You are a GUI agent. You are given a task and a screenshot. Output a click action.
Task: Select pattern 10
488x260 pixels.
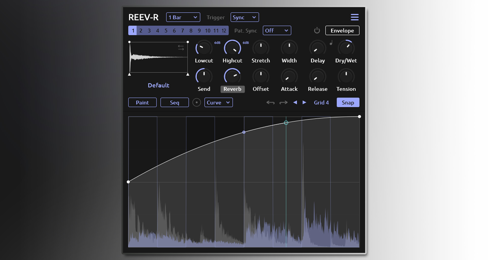(x=208, y=30)
